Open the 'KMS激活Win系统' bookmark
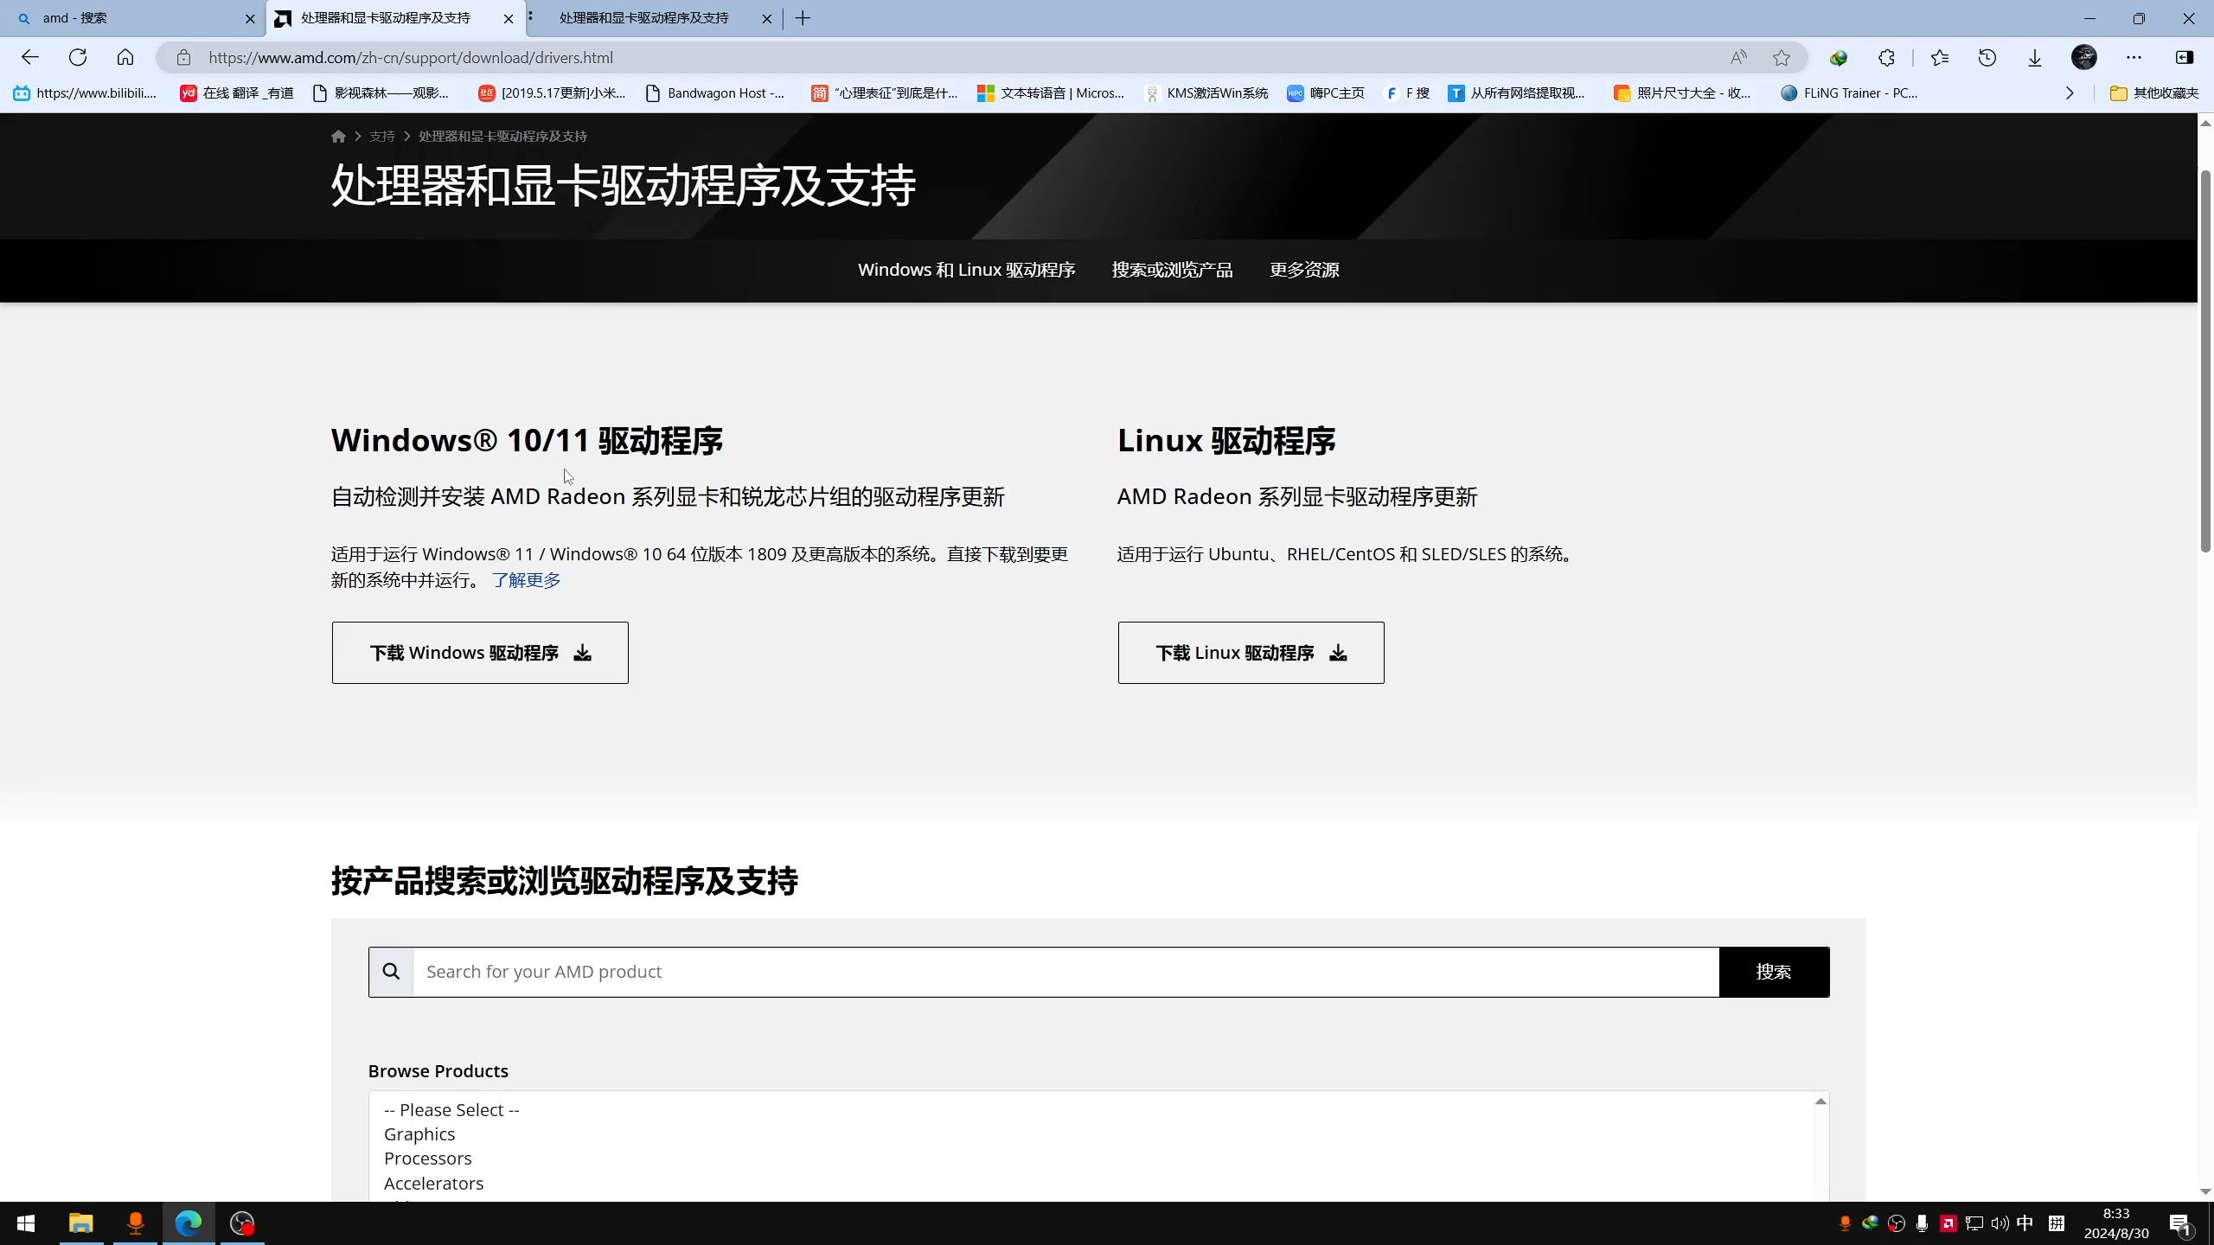 coord(1206,93)
